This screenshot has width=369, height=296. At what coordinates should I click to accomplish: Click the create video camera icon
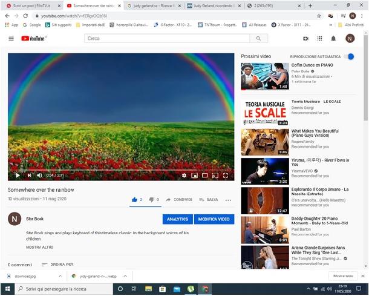click(x=305, y=39)
